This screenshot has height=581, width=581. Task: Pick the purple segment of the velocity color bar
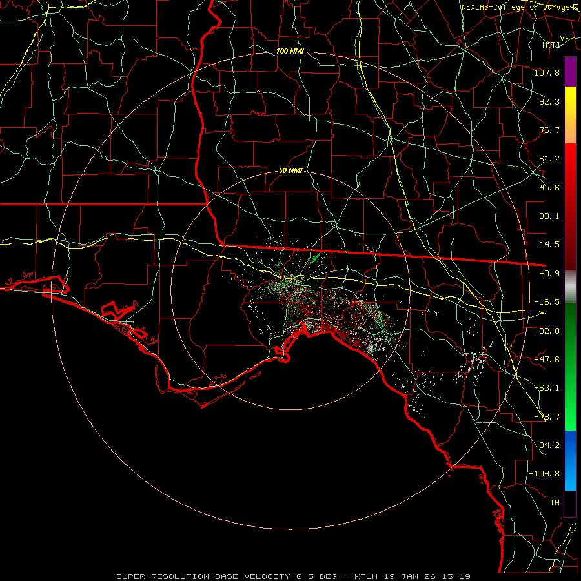570,72
